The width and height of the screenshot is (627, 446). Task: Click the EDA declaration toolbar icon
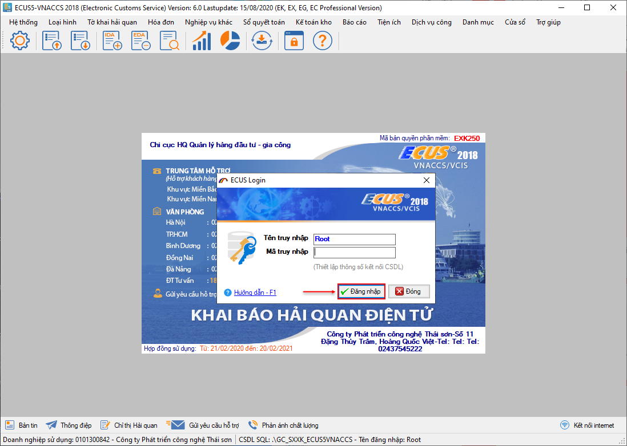pos(140,40)
